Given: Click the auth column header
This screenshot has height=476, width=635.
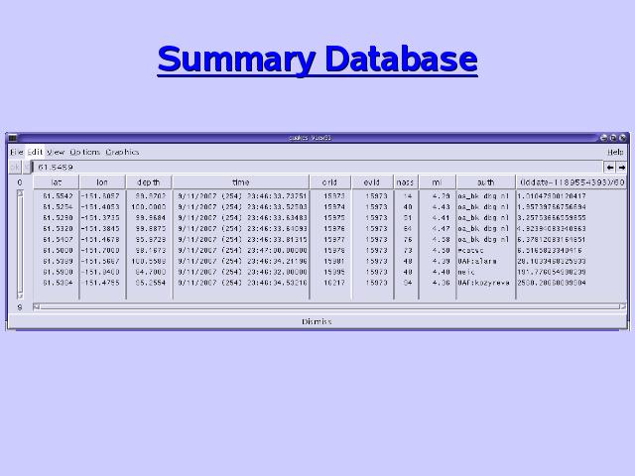Looking at the screenshot, I should (x=485, y=182).
